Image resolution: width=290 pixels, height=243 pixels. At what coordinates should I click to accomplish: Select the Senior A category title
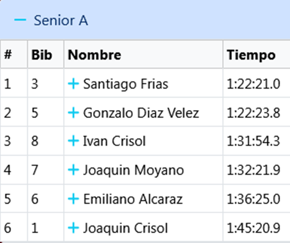61,21
